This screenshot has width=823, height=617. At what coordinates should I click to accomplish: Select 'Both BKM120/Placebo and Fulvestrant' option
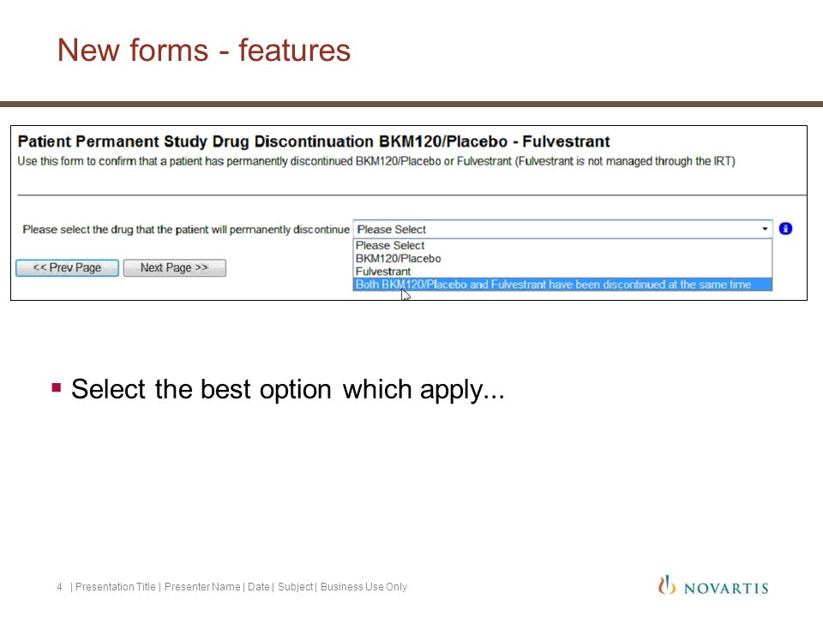[x=562, y=285]
